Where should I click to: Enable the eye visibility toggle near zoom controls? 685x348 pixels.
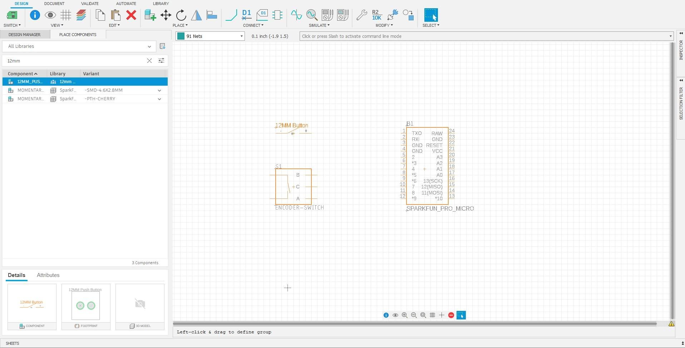395,315
